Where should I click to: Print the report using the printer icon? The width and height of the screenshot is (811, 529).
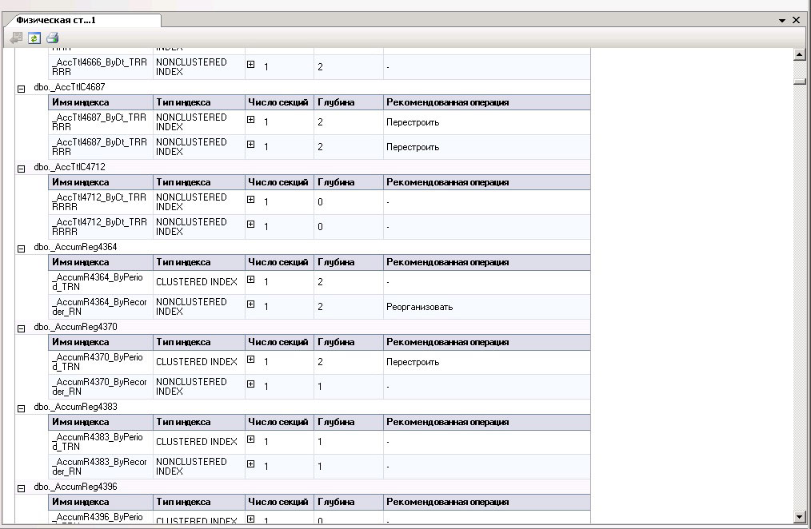[52, 38]
